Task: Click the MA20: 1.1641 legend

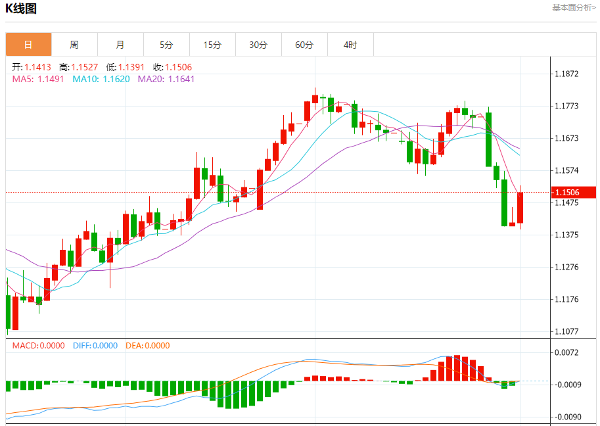Action: 166,80
